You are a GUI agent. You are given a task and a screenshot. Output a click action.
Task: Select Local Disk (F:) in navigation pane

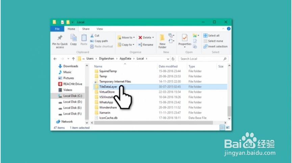(70, 114)
